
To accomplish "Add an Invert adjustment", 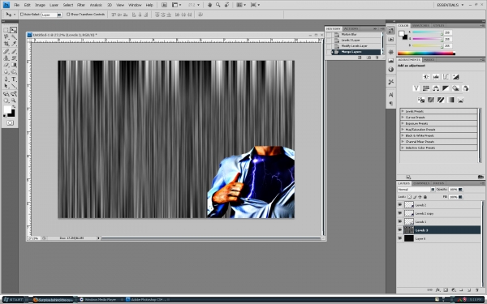I will 421,100.
